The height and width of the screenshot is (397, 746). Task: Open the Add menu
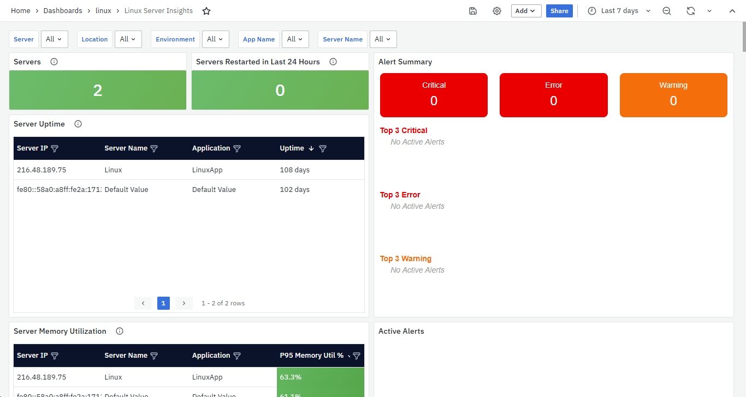[526, 11]
